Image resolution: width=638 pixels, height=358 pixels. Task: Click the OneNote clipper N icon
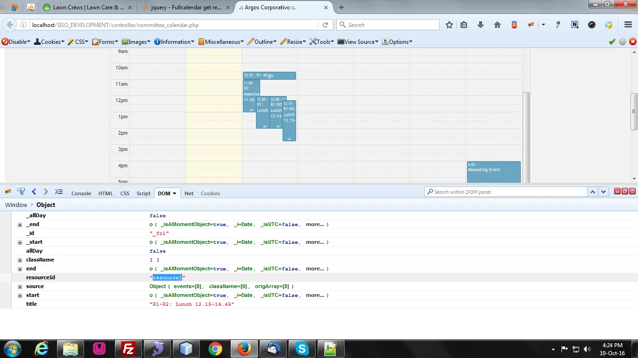[x=575, y=25]
